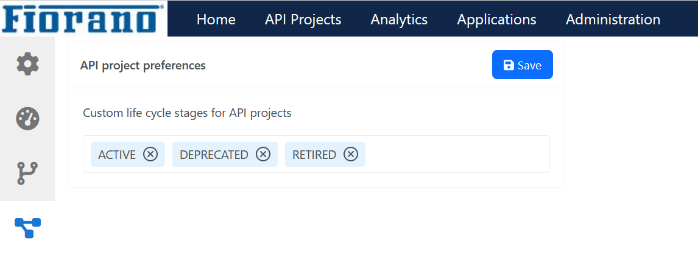Select the gauge dashboard sidebar icon

point(27,119)
